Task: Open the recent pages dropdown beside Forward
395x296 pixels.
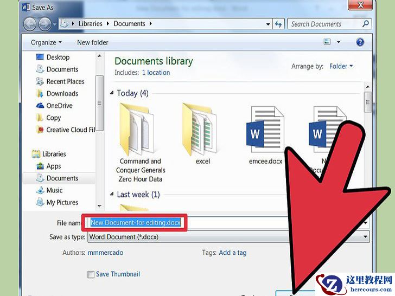Action: (x=55, y=24)
